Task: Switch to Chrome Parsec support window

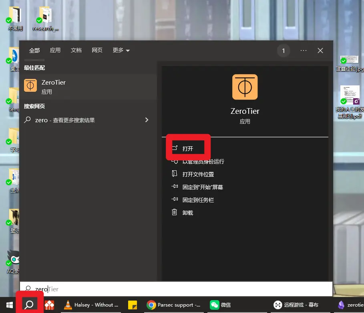Action: pyautogui.click(x=174, y=305)
